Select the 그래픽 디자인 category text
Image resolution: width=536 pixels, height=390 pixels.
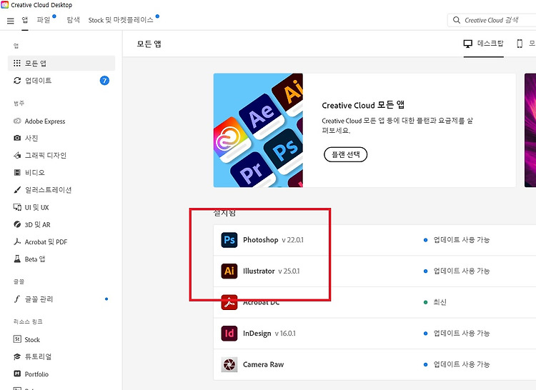pyautogui.click(x=46, y=156)
